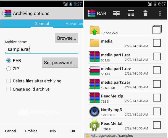This screenshot has width=168, height=138.
Task: Switch to the Advanced tab
Action: [x=74, y=24]
